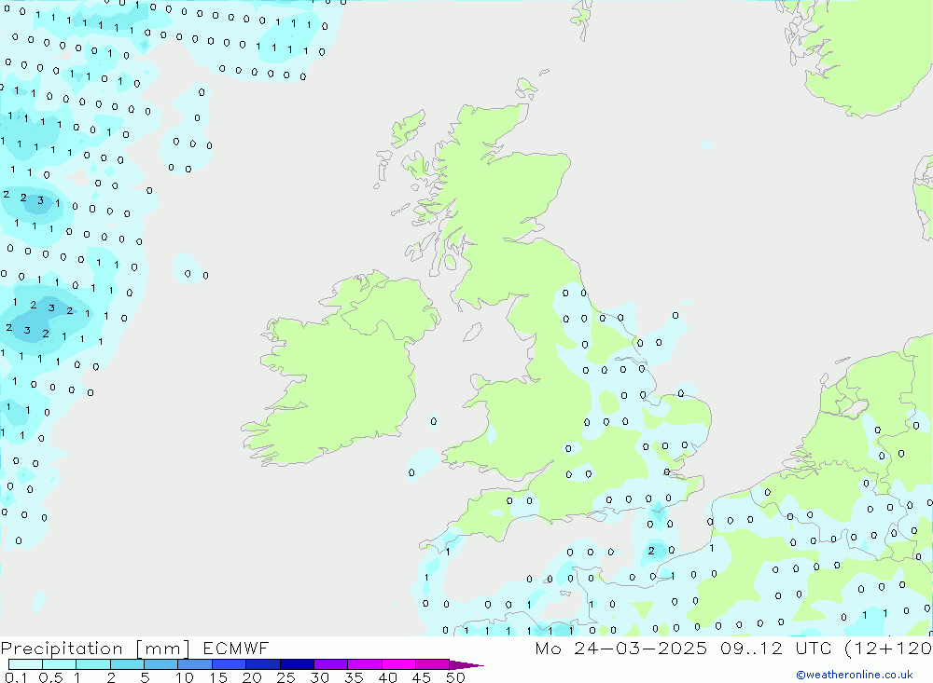Select the 5–10 mm legend color swatch
Screen dimensions: 933x683
click(160, 664)
